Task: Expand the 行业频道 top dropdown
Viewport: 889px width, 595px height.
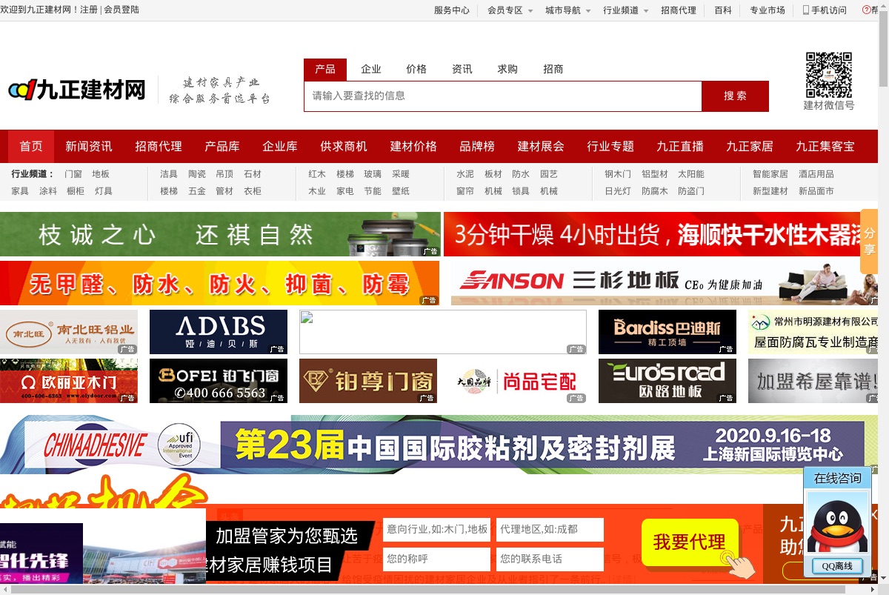Action: (x=625, y=10)
